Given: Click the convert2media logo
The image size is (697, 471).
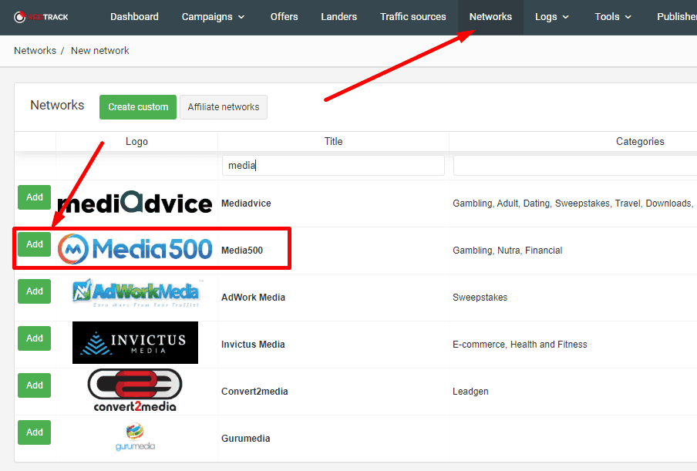Looking at the screenshot, I should 135,390.
